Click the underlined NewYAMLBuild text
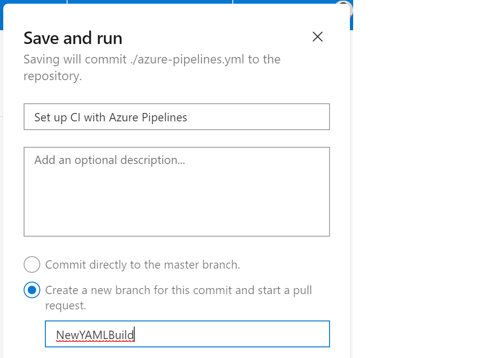Screen dimensions: 492x358 click(x=95, y=335)
